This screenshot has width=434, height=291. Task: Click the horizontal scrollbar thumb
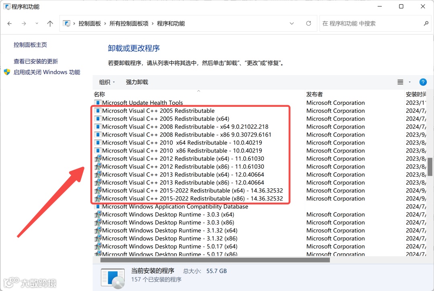(x=215, y=260)
